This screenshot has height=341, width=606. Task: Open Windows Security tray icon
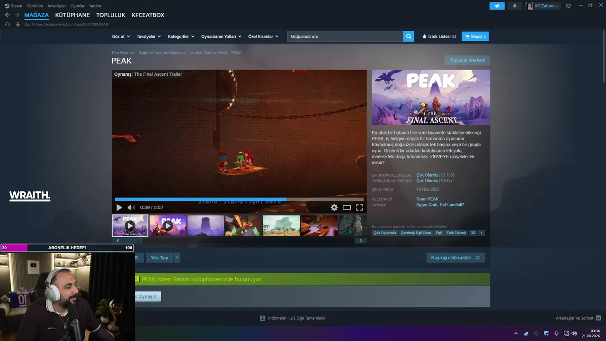click(x=546, y=333)
